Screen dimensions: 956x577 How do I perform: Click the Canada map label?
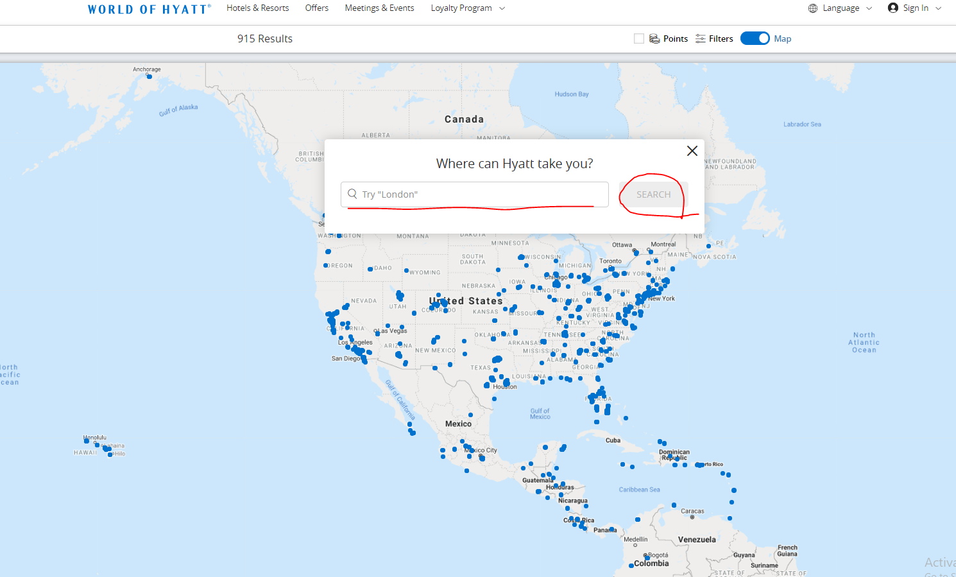click(465, 119)
